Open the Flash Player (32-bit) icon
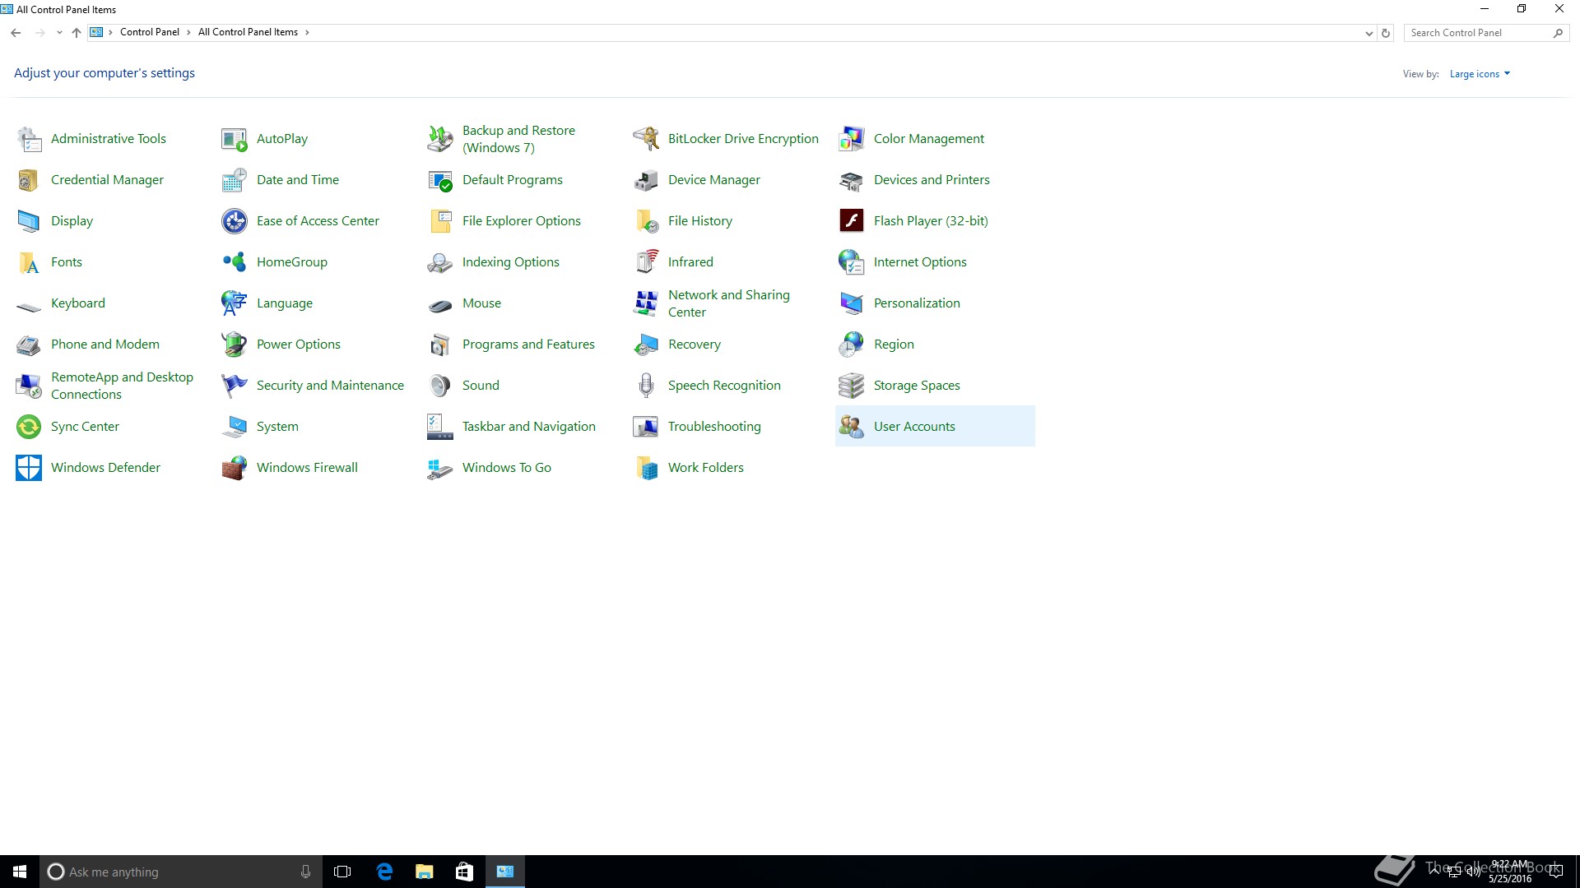 852,221
